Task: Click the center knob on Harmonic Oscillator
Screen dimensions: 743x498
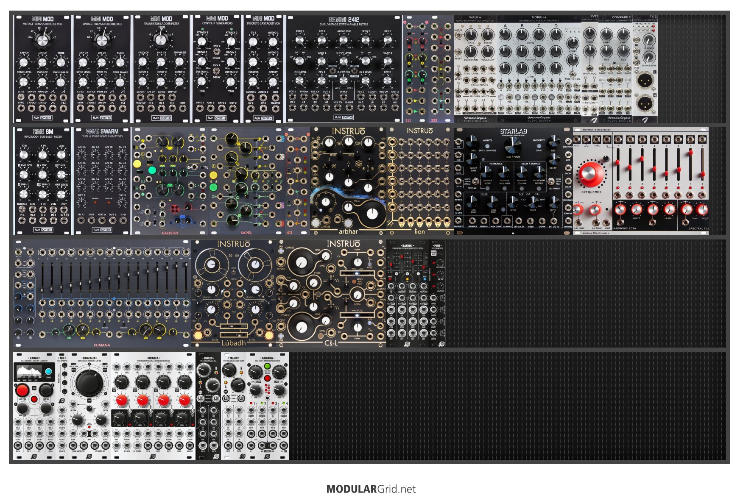Action: [669, 209]
